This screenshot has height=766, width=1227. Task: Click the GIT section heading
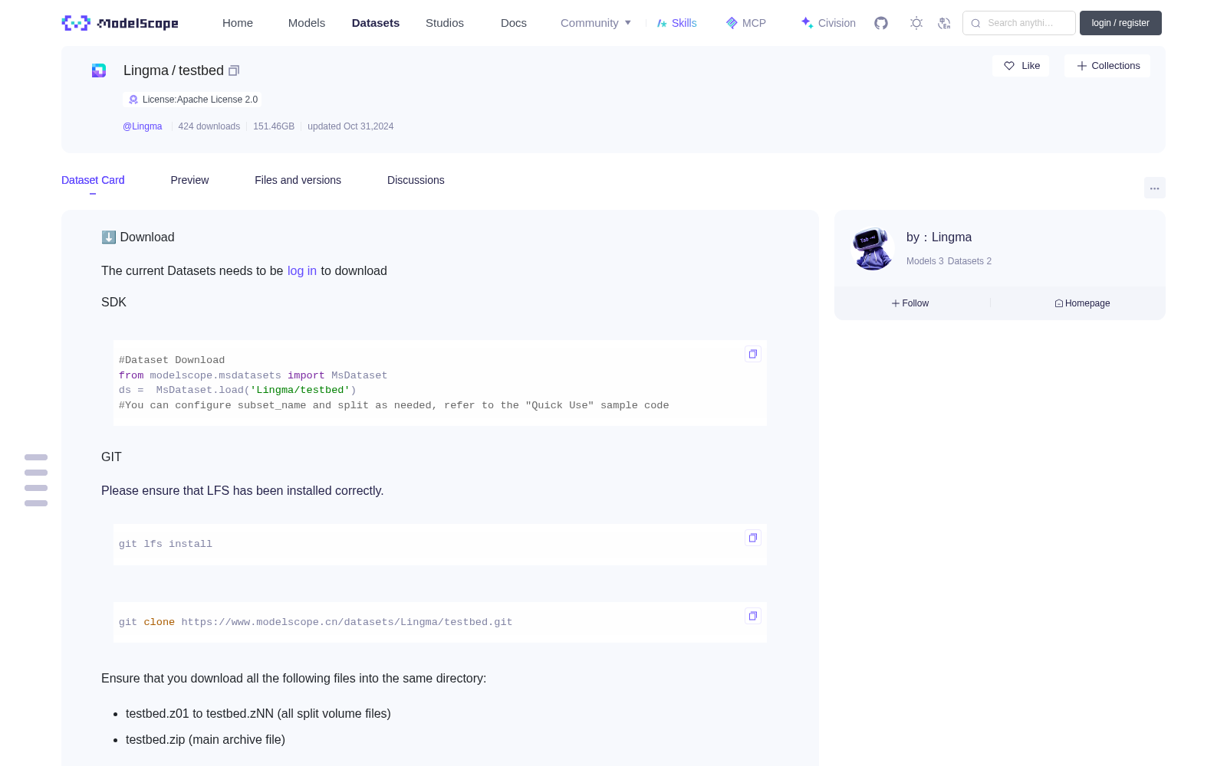(111, 457)
